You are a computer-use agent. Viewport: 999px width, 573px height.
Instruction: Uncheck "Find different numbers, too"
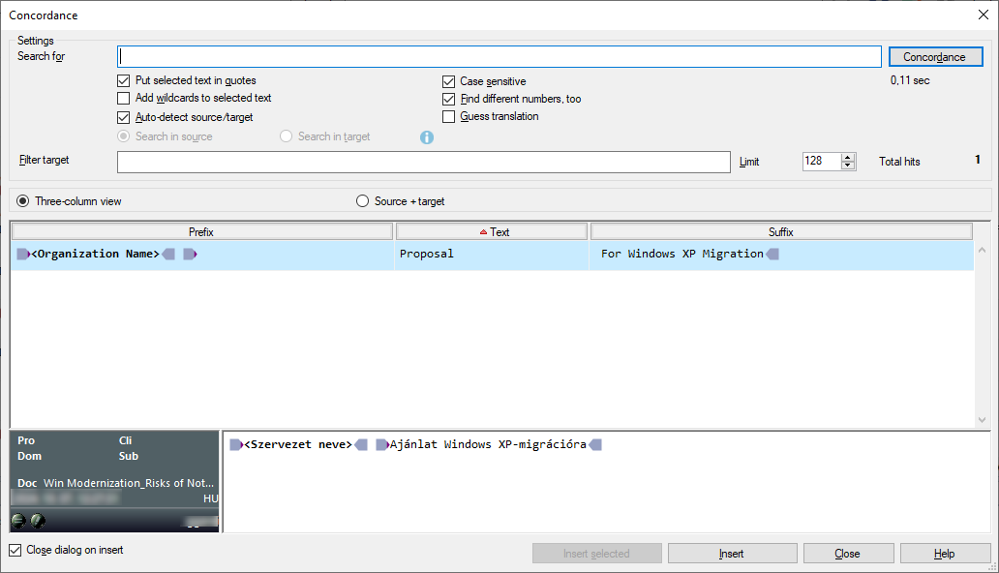tap(448, 99)
